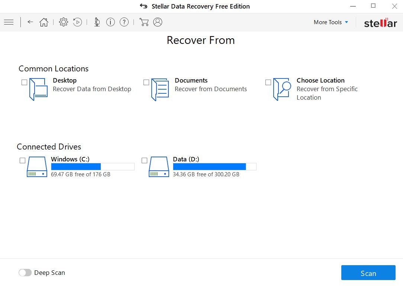
Task: Click the shopping cart buy icon
Action: pos(144,22)
